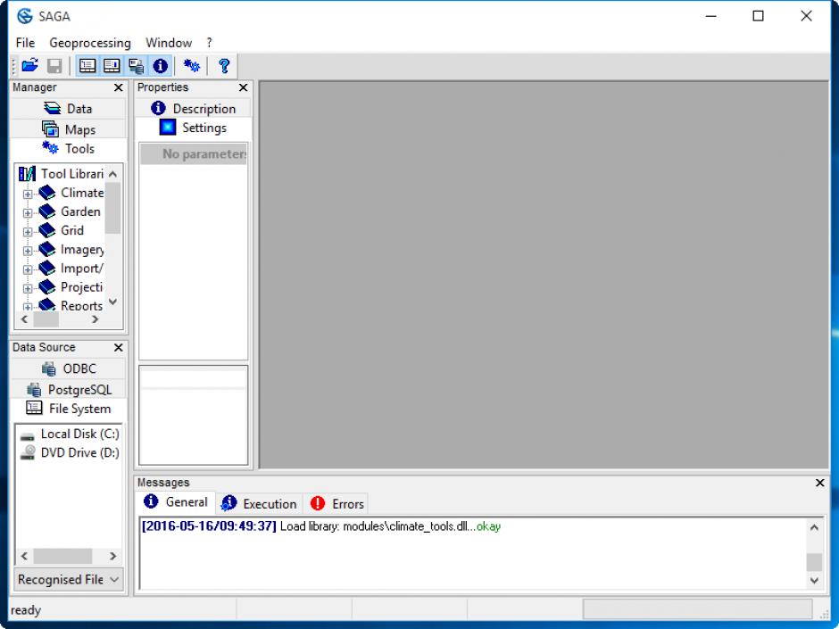Click the Grid library book icon
The image size is (839, 629).
(x=47, y=230)
